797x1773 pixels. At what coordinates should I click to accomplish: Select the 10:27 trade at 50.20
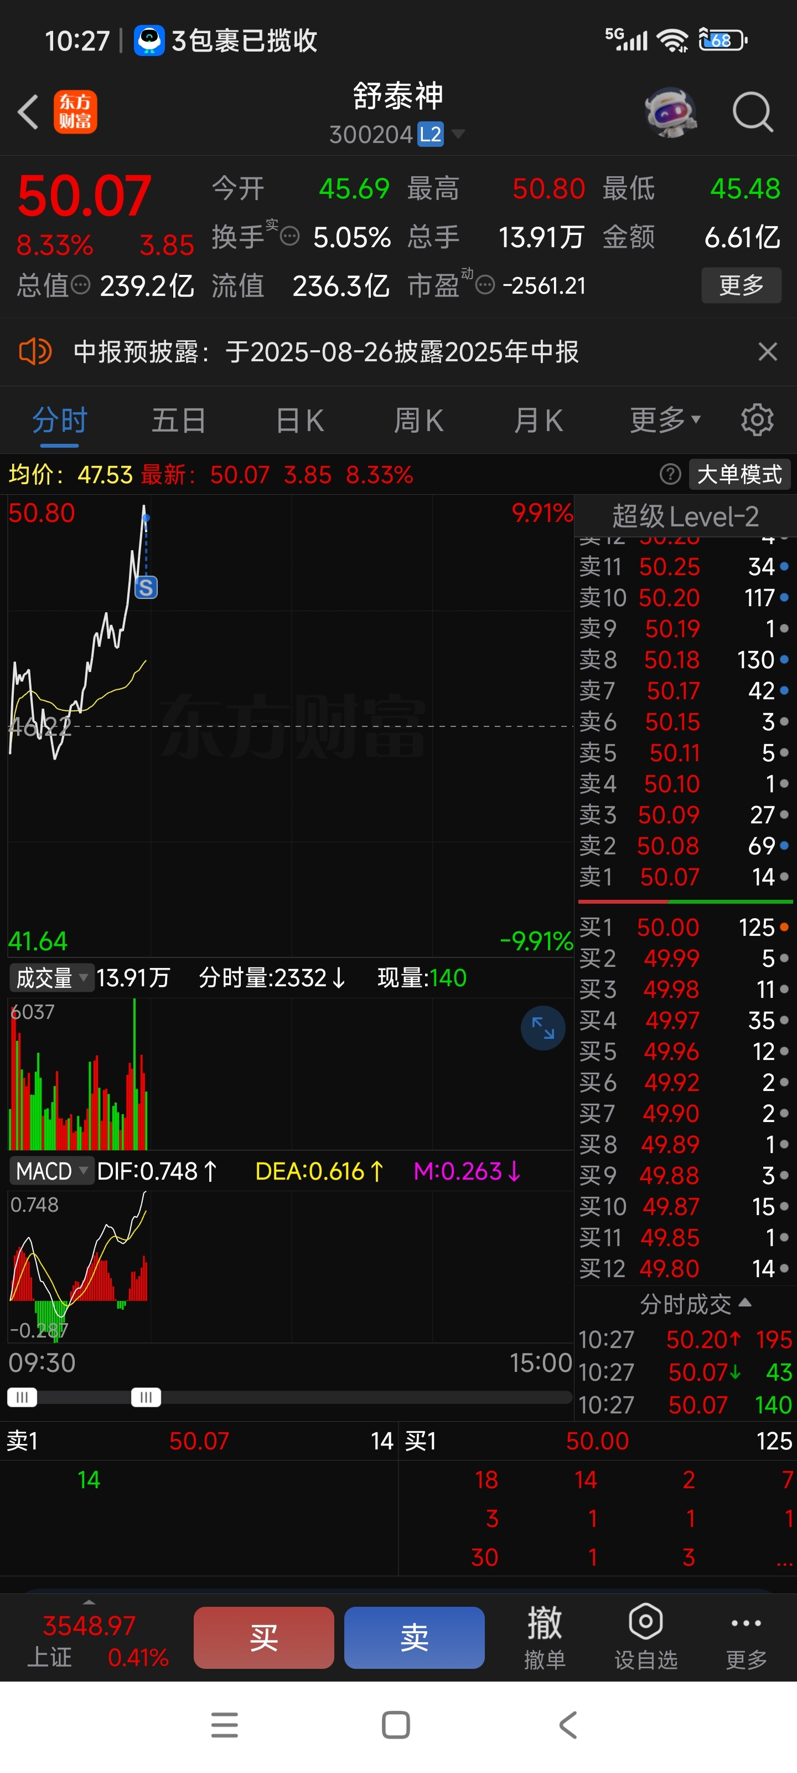click(x=685, y=1339)
